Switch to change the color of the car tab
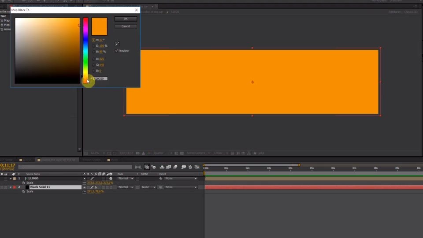 click(57, 160)
